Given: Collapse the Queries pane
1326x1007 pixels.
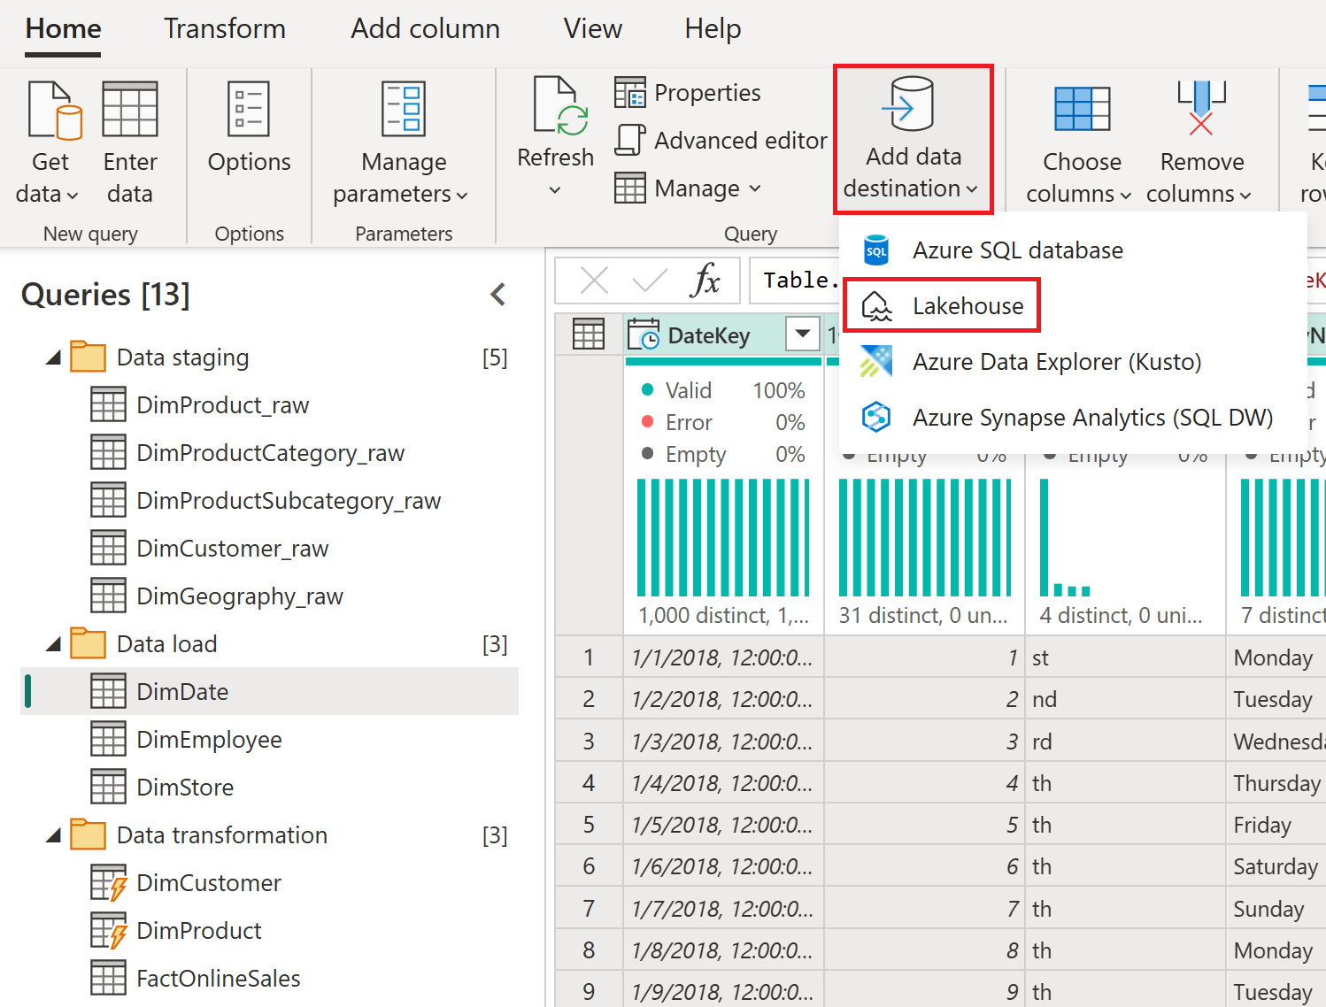Looking at the screenshot, I should tap(498, 295).
